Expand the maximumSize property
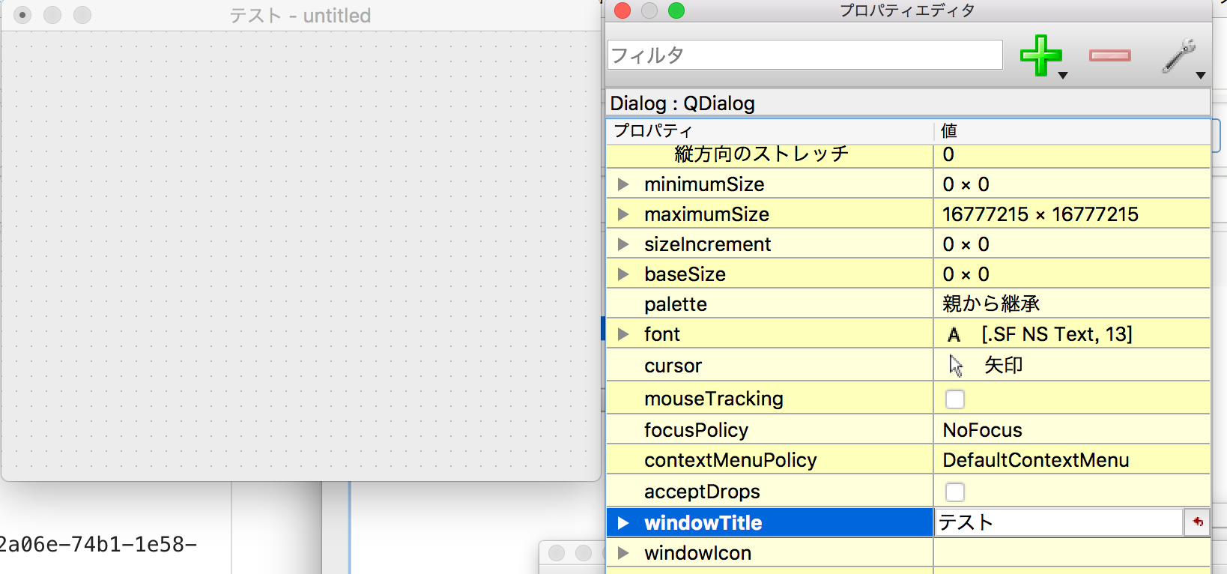The width and height of the screenshot is (1227, 574). (622, 214)
